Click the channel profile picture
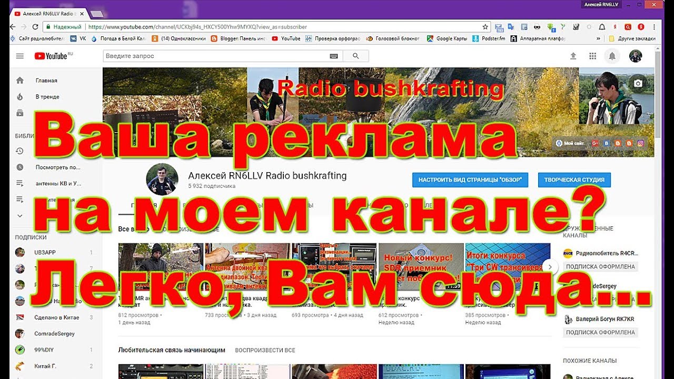674x379 pixels. pyautogui.click(x=162, y=179)
